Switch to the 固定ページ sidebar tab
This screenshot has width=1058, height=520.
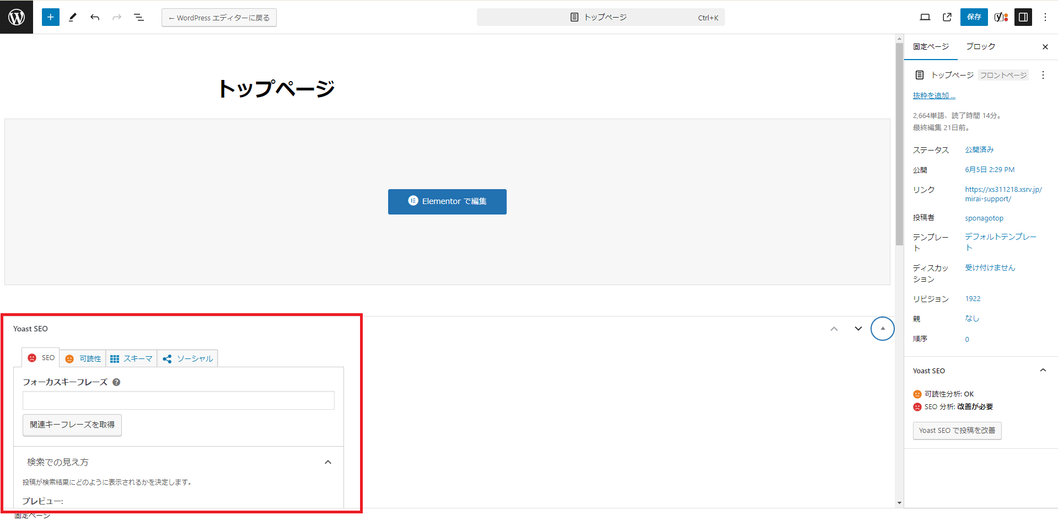pyautogui.click(x=931, y=47)
